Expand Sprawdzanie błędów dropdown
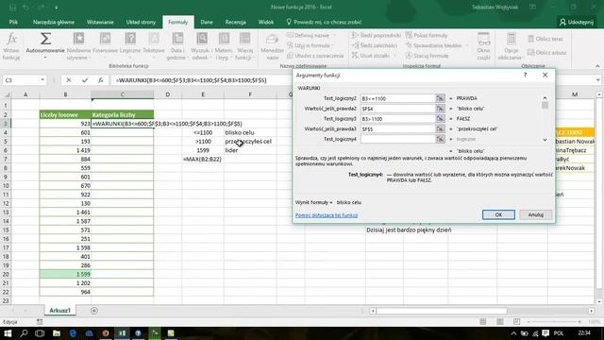Screen dimensions: 604x340 click(467, 45)
